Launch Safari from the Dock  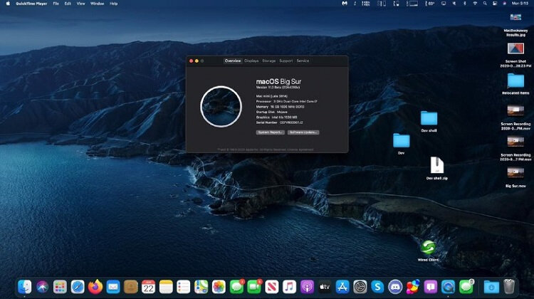pos(78,287)
